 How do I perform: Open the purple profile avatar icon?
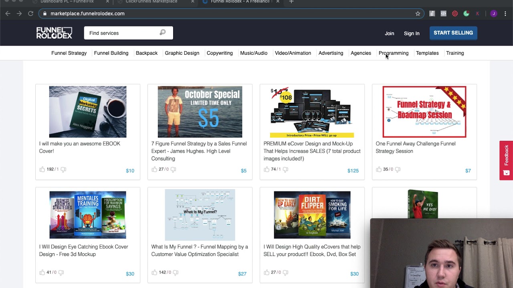[494, 14]
